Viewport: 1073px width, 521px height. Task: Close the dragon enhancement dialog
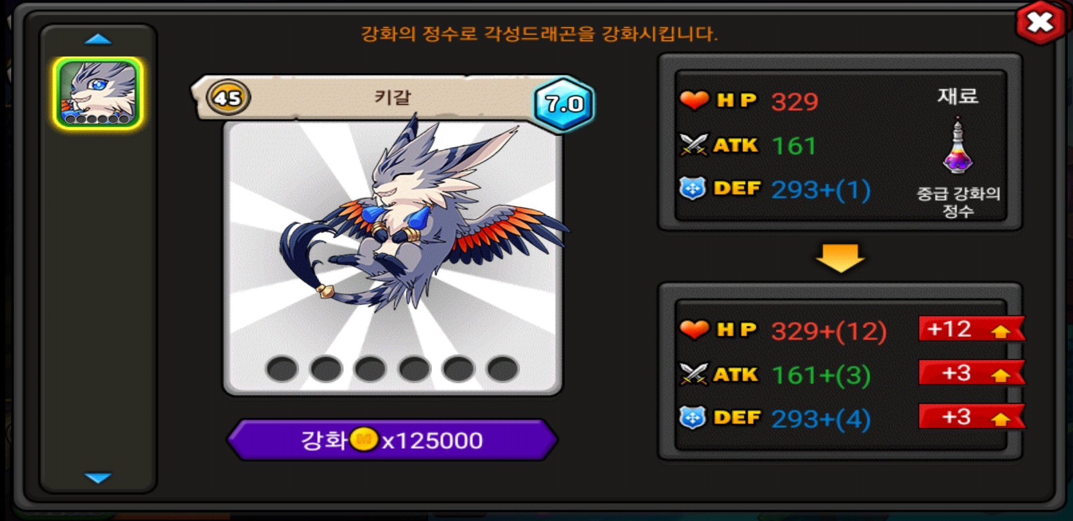(1041, 22)
